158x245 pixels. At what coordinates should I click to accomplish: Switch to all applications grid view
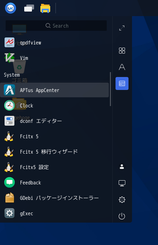point(122,51)
